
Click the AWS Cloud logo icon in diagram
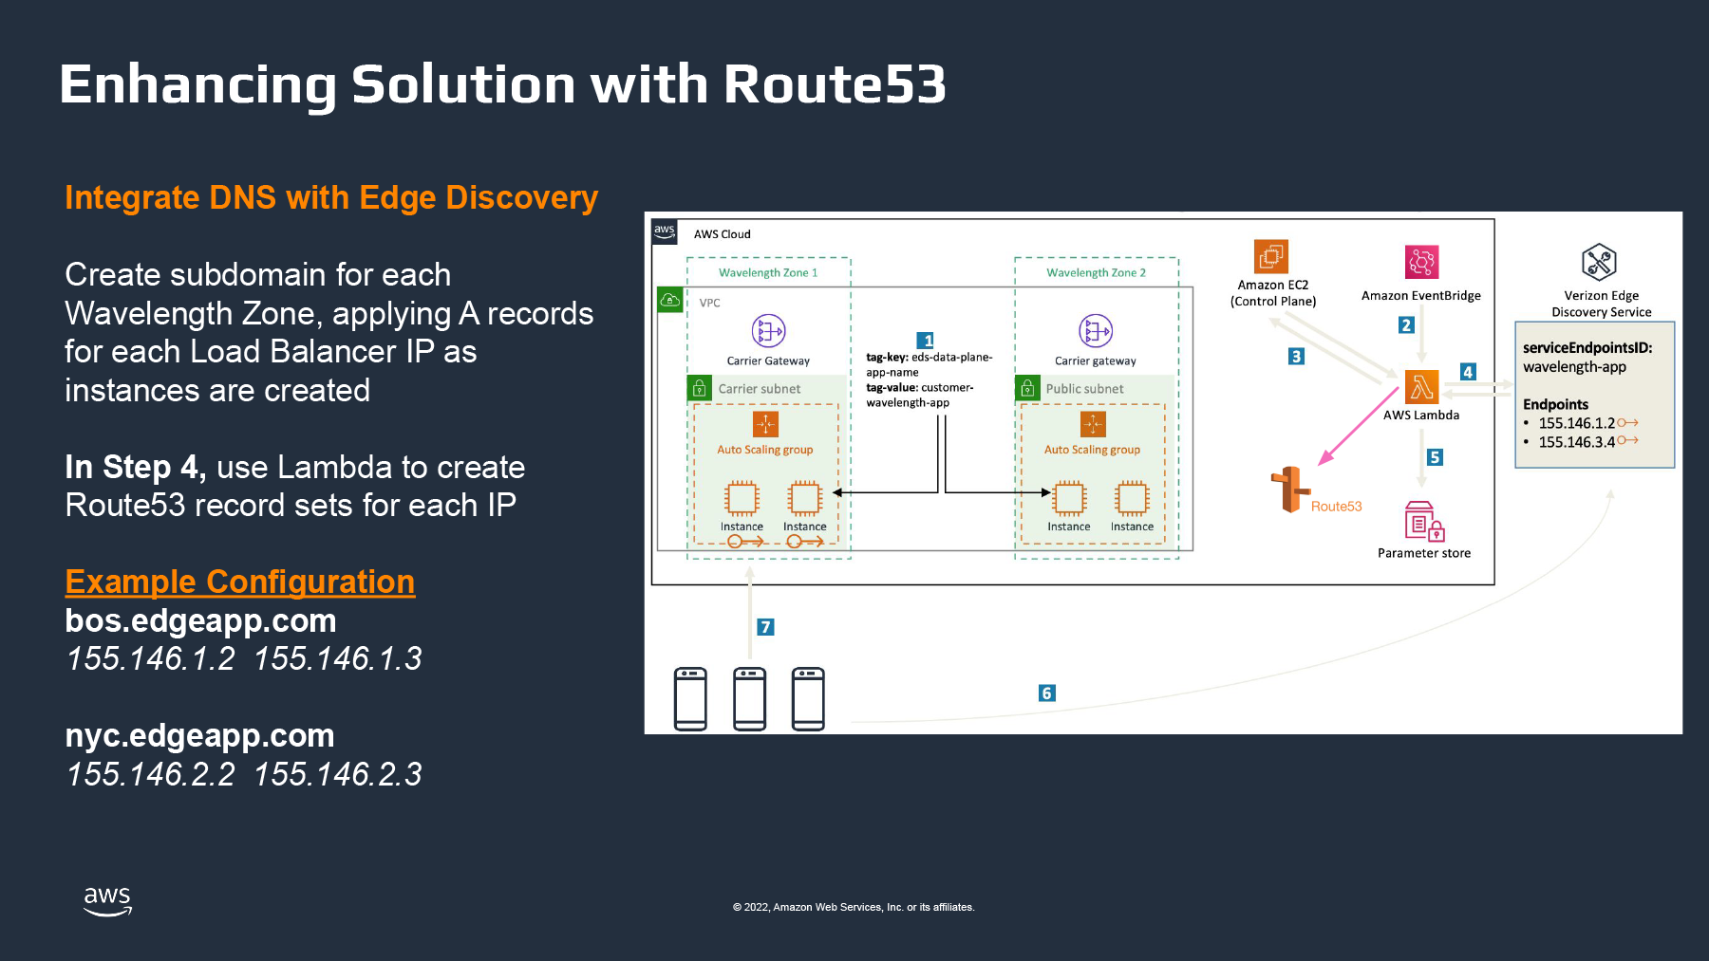pos(665,231)
